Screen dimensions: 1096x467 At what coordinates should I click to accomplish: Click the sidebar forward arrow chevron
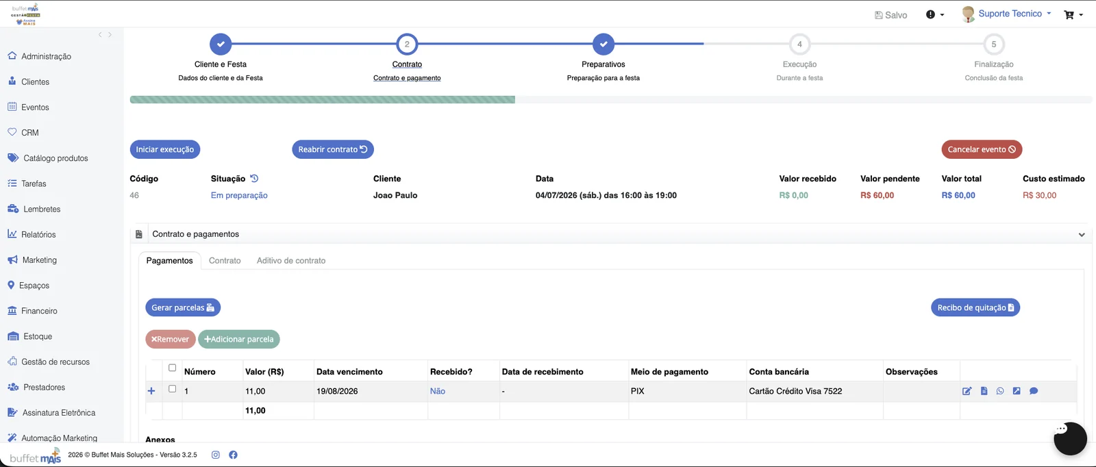[x=110, y=34]
